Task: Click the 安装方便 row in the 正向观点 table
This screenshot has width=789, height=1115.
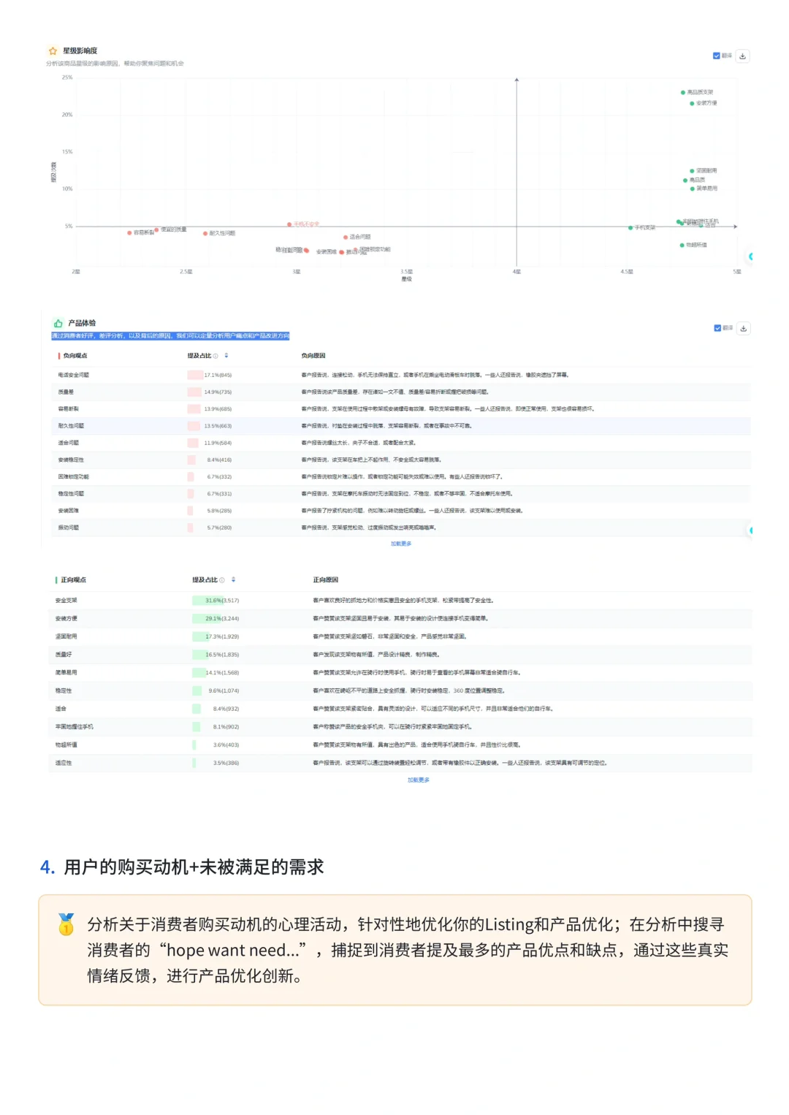Action: (x=401, y=619)
